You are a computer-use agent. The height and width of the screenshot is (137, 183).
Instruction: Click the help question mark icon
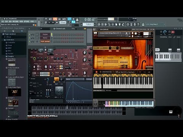(138, 24)
